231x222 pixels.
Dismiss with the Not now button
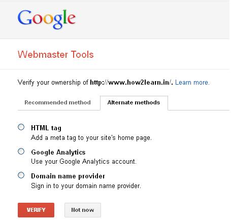click(x=83, y=210)
